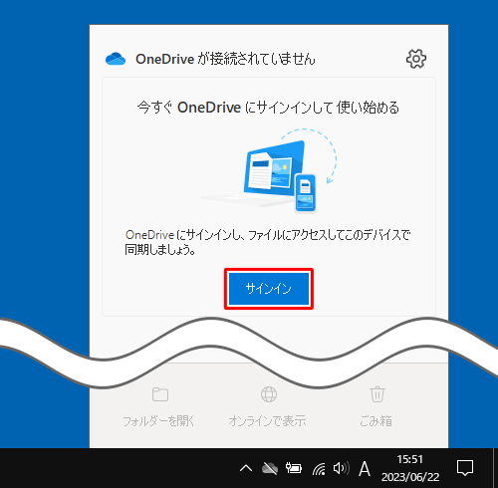Click title OneDrive が接続されていません
498x488 pixels.
pyautogui.click(x=225, y=59)
